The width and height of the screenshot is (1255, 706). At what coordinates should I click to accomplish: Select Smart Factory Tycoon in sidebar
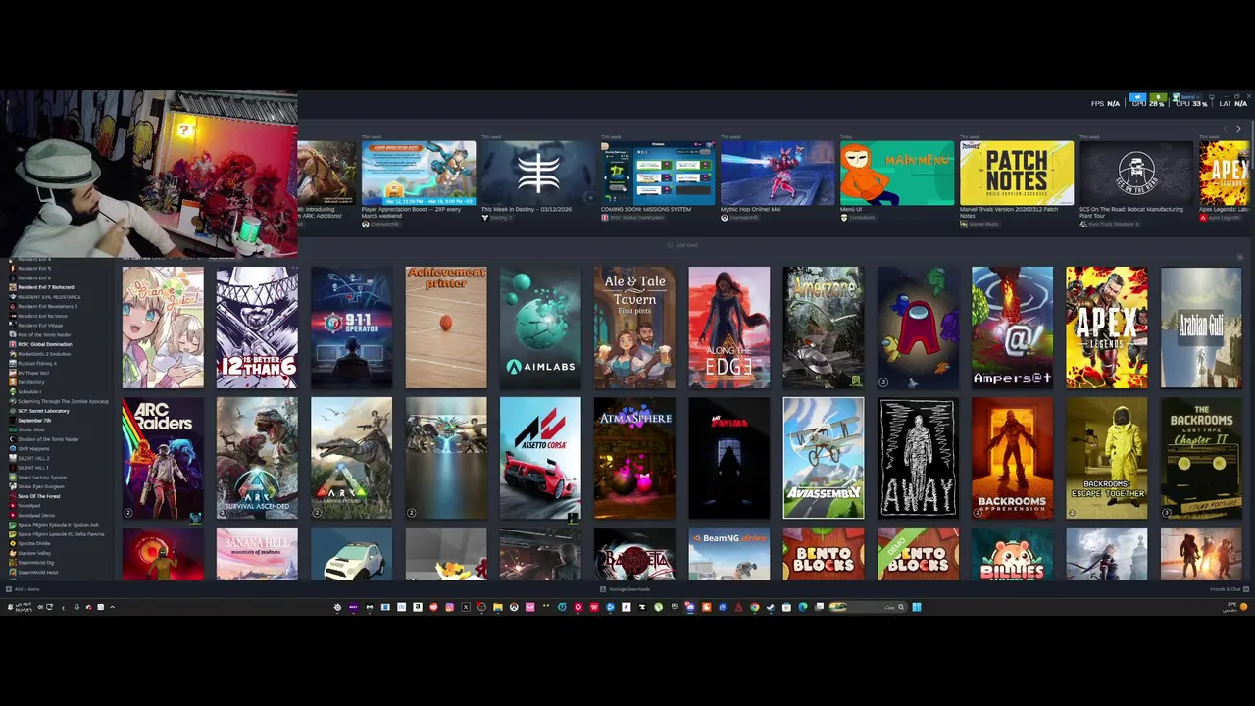pyautogui.click(x=42, y=477)
